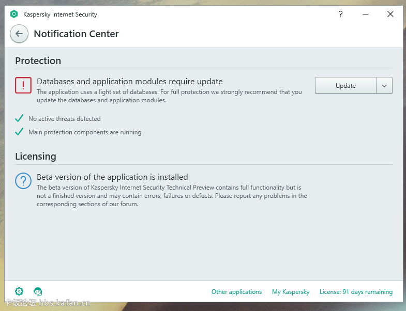Open License: 91 days remaining link
Viewport: 406px width, 311px height.
pos(356,292)
